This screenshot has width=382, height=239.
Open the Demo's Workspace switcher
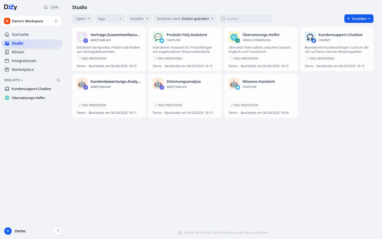[x=32, y=21]
